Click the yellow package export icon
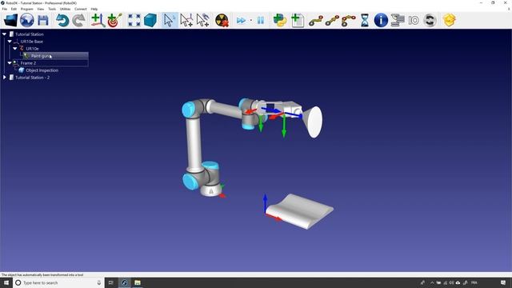Image resolution: width=512 pixels, height=288 pixels. [450, 20]
